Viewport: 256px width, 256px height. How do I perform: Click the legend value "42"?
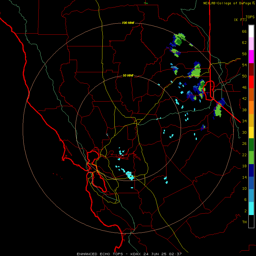[244, 99]
